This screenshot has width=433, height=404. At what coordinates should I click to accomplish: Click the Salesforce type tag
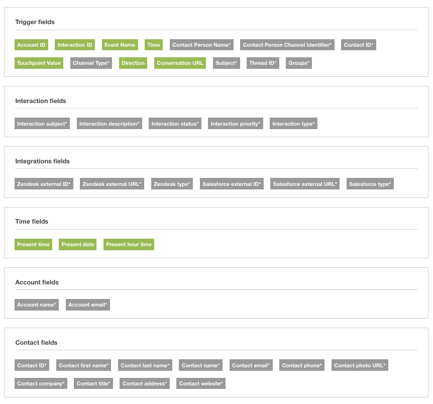[370, 184]
